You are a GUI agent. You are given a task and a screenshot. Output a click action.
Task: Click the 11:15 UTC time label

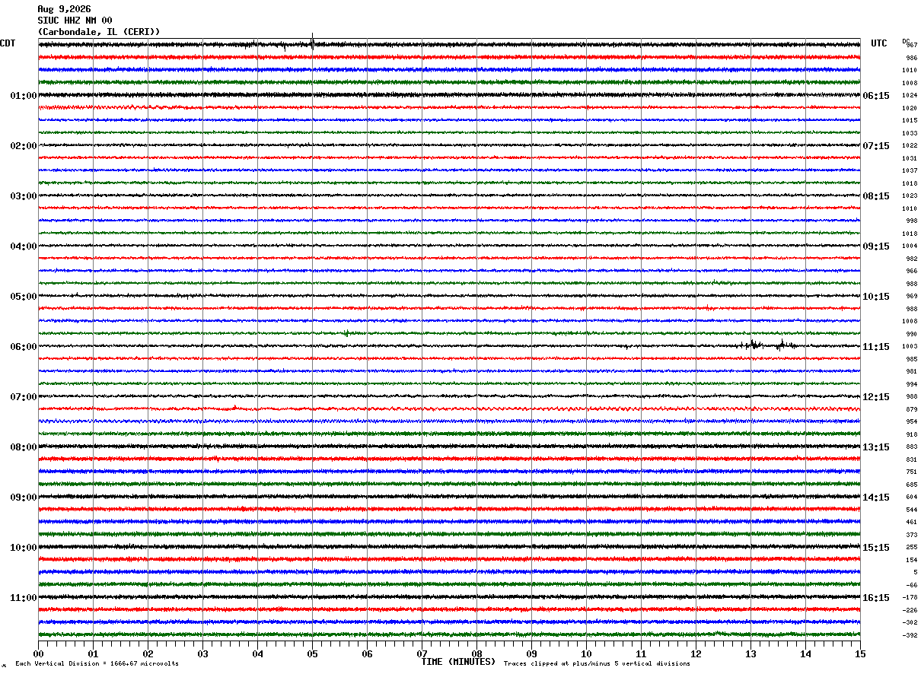[876, 347]
